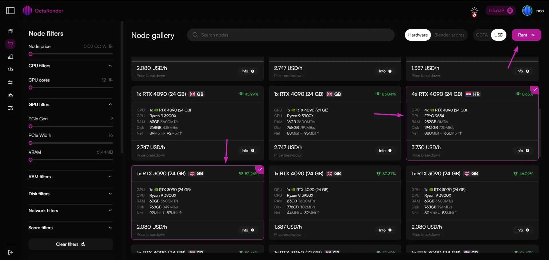This screenshot has height=260, width=549.
Task: Toggle the sidebar panel icon
Action: 10,11
